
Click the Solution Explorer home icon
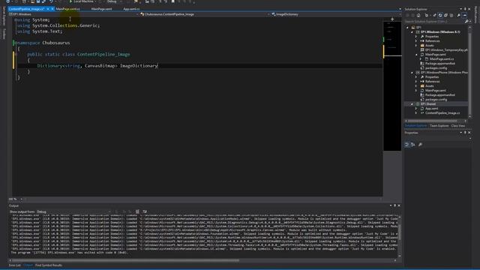pos(418,15)
